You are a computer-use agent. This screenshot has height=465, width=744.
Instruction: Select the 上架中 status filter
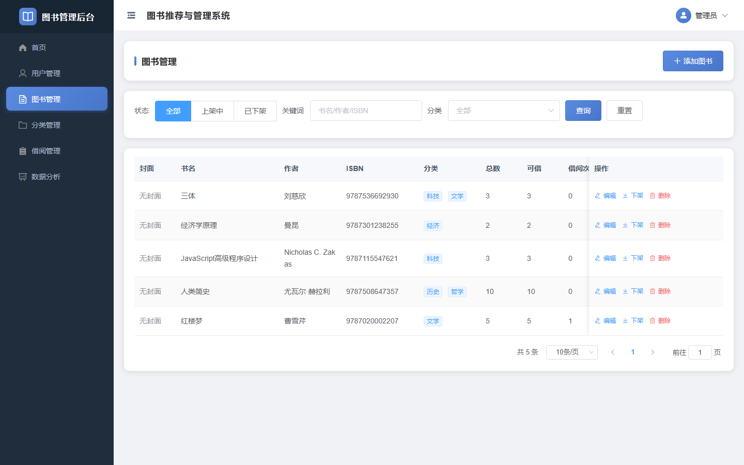coord(212,111)
